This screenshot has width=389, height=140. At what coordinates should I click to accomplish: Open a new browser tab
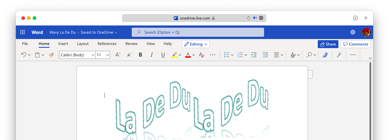click(x=366, y=18)
